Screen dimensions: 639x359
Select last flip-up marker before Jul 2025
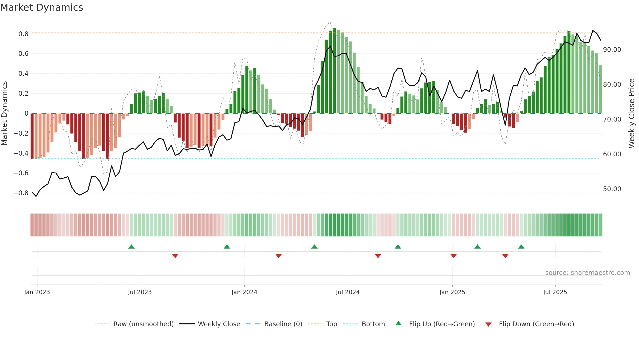pyautogui.click(x=521, y=247)
